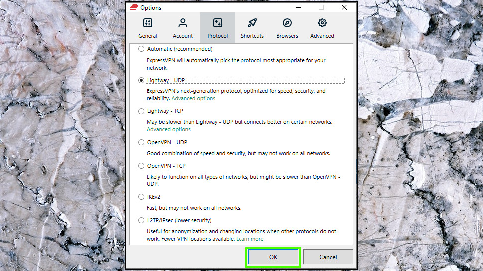The image size is (483, 271).
Task: Switch to the Shortcuts tab label
Action: [252, 36]
